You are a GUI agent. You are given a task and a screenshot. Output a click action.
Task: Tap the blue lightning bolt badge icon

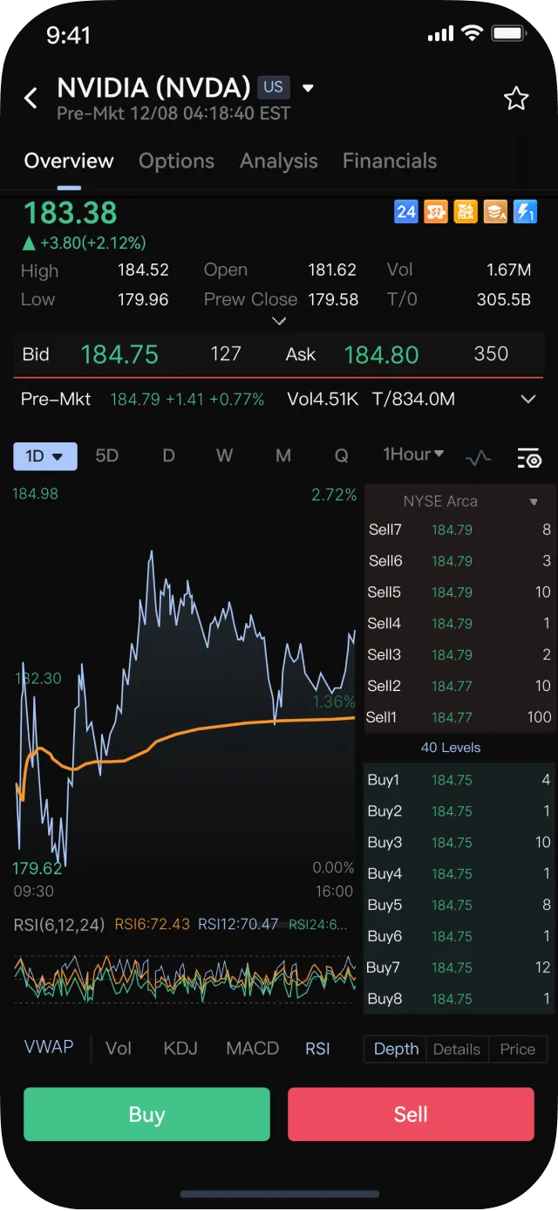[x=525, y=211]
